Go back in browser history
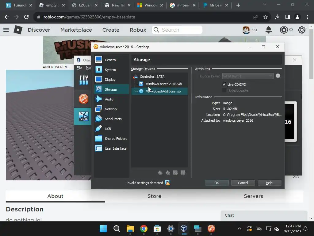314x236 pixels. coord(7,17)
